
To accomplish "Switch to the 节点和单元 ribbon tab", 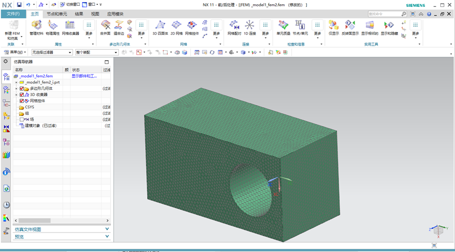I will pos(57,14).
